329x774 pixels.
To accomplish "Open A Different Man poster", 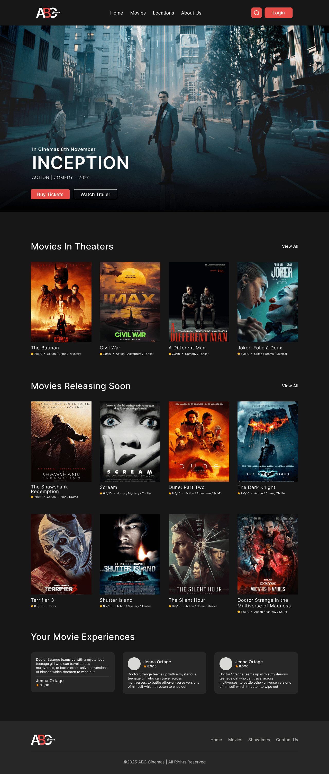I will tap(199, 302).
